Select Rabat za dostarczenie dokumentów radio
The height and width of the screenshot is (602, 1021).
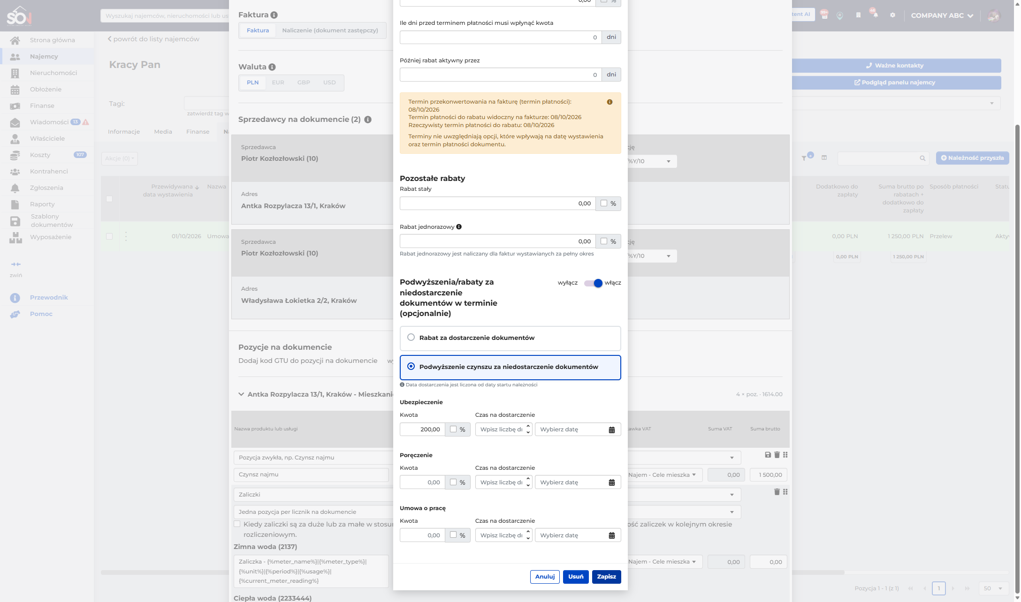point(411,338)
